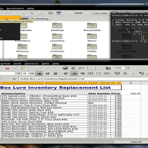Viewport: 148px width, 148px height.
Task: Sort ascending using the down-arrow sort icon
Action: click(89, 68)
